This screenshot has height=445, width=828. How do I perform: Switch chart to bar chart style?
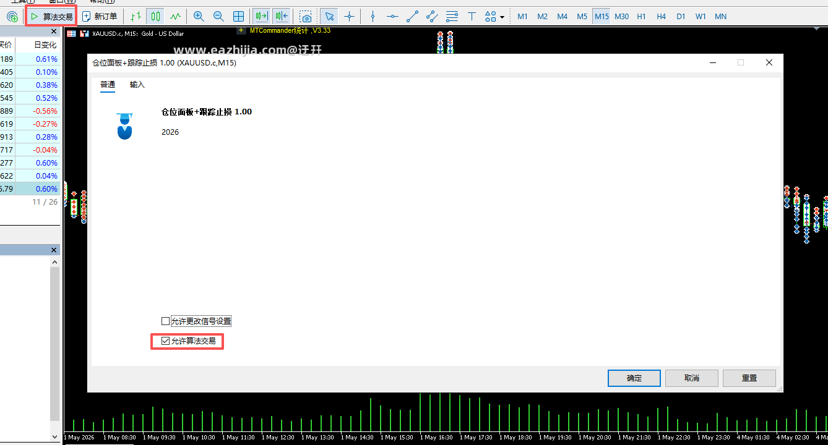click(x=136, y=17)
